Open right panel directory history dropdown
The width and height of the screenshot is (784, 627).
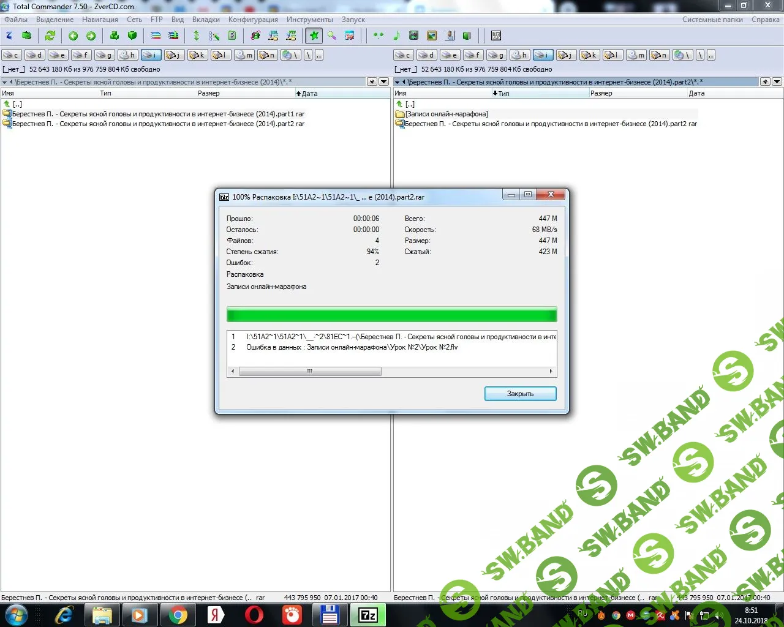click(x=777, y=81)
